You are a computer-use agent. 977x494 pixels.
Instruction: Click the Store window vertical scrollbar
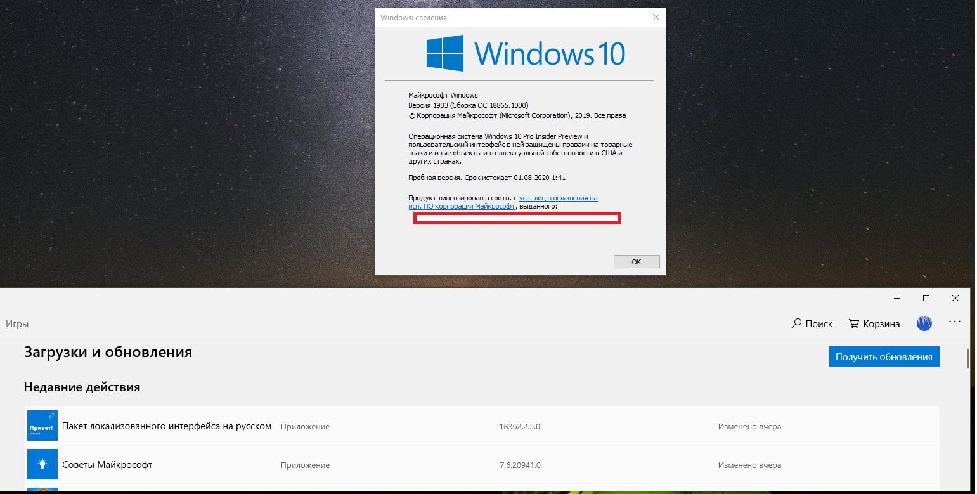click(x=968, y=358)
